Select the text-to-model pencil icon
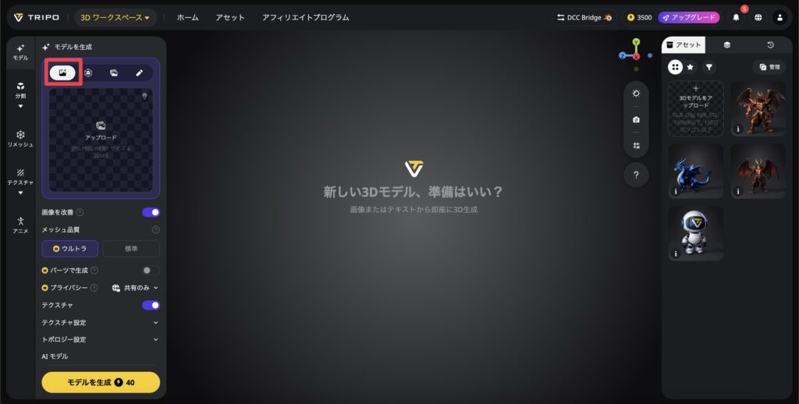Screen dimensions: 799x404 (139, 73)
